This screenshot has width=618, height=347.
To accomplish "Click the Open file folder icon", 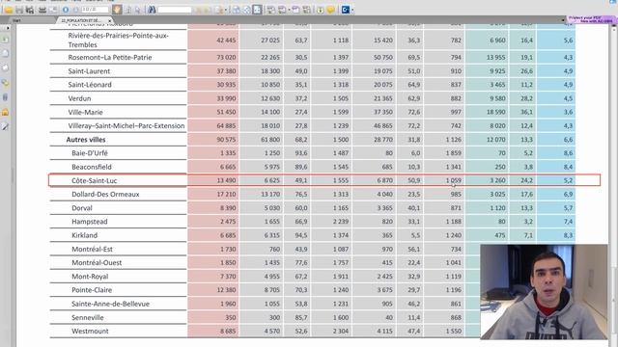I will 9,10.
